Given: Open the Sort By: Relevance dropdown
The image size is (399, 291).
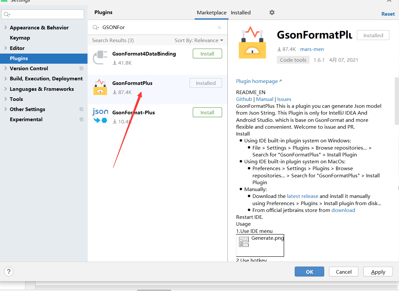Looking at the screenshot, I should [x=199, y=40].
